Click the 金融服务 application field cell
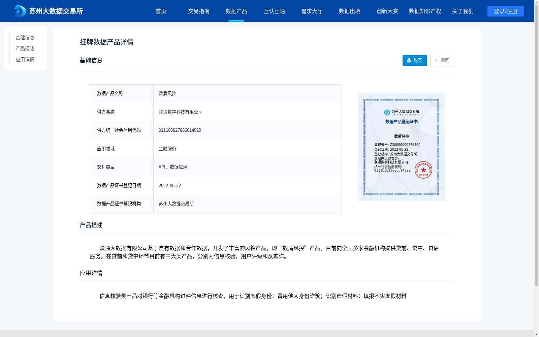Viewport: 539px width, 337px height. click(x=247, y=149)
